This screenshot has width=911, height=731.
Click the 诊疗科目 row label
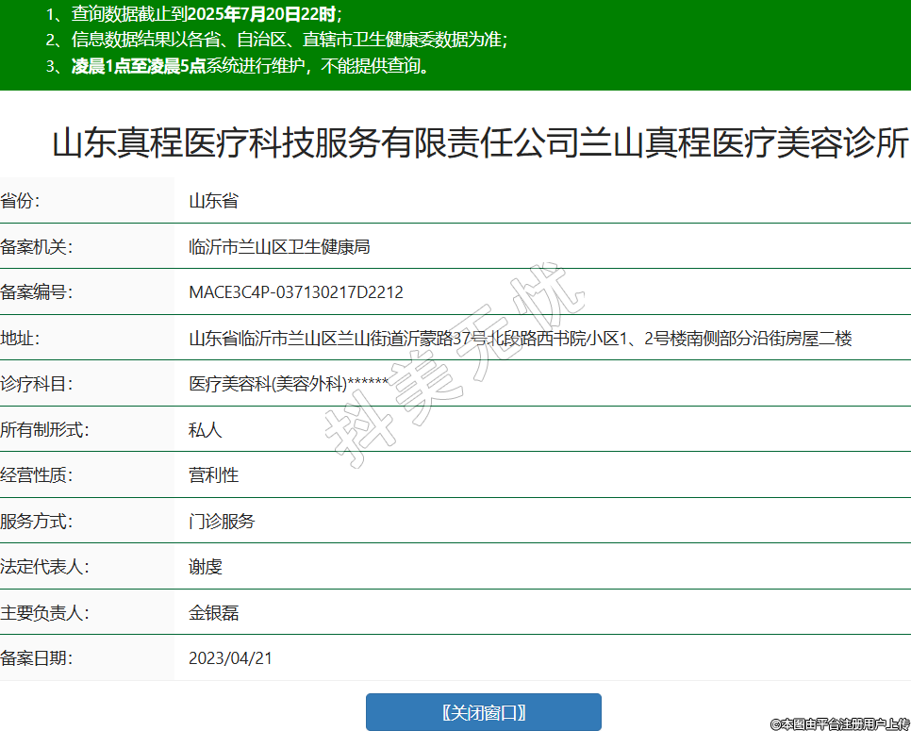[x=37, y=384]
